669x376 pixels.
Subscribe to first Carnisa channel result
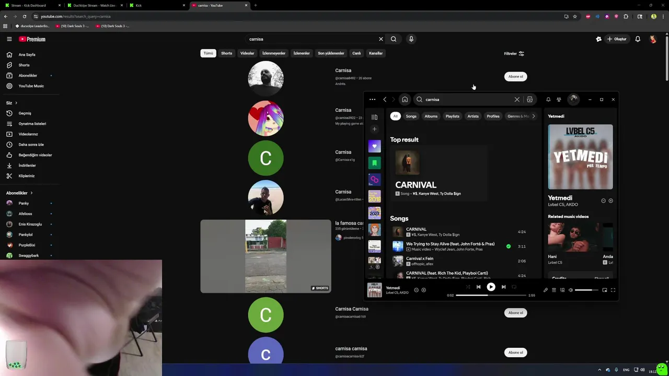515,76
